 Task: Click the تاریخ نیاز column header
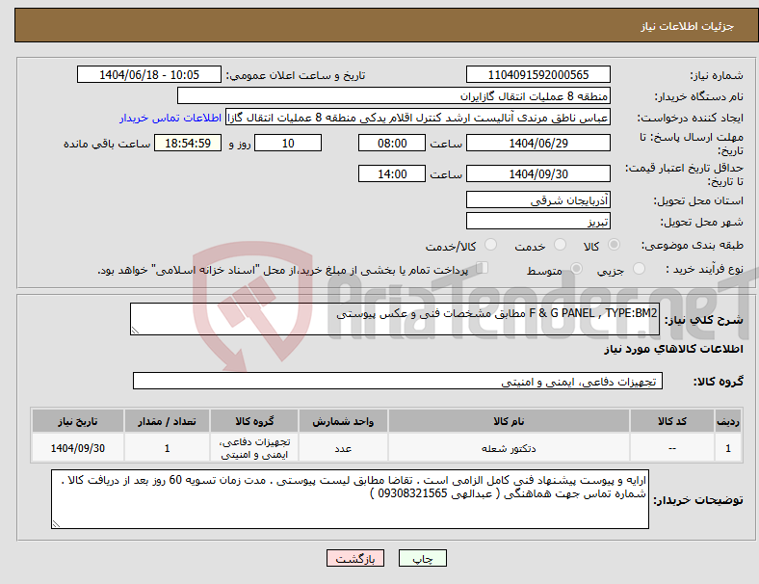(x=77, y=421)
